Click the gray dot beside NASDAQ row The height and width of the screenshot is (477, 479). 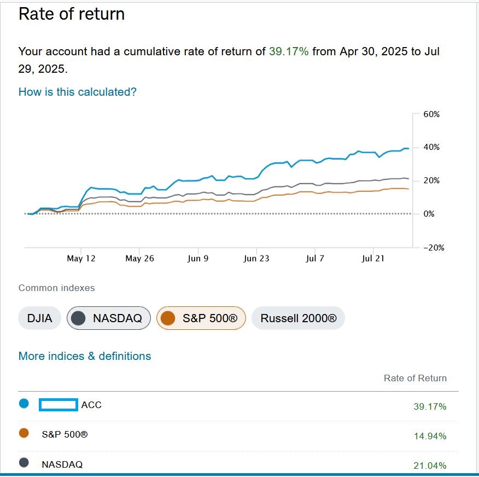(x=24, y=463)
